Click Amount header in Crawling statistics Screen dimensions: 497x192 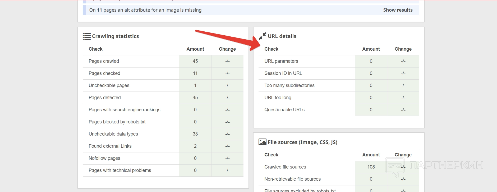tap(195, 49)
